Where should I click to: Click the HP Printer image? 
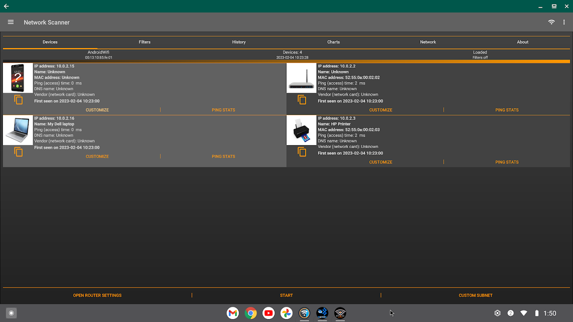click(301, 130)
